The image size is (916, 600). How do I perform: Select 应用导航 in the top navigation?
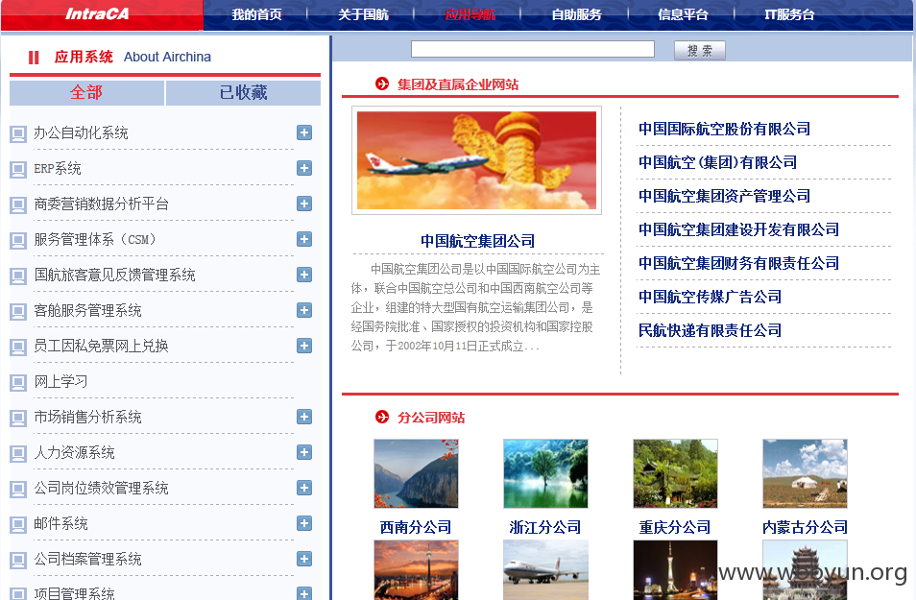click(x=470, y=14)
